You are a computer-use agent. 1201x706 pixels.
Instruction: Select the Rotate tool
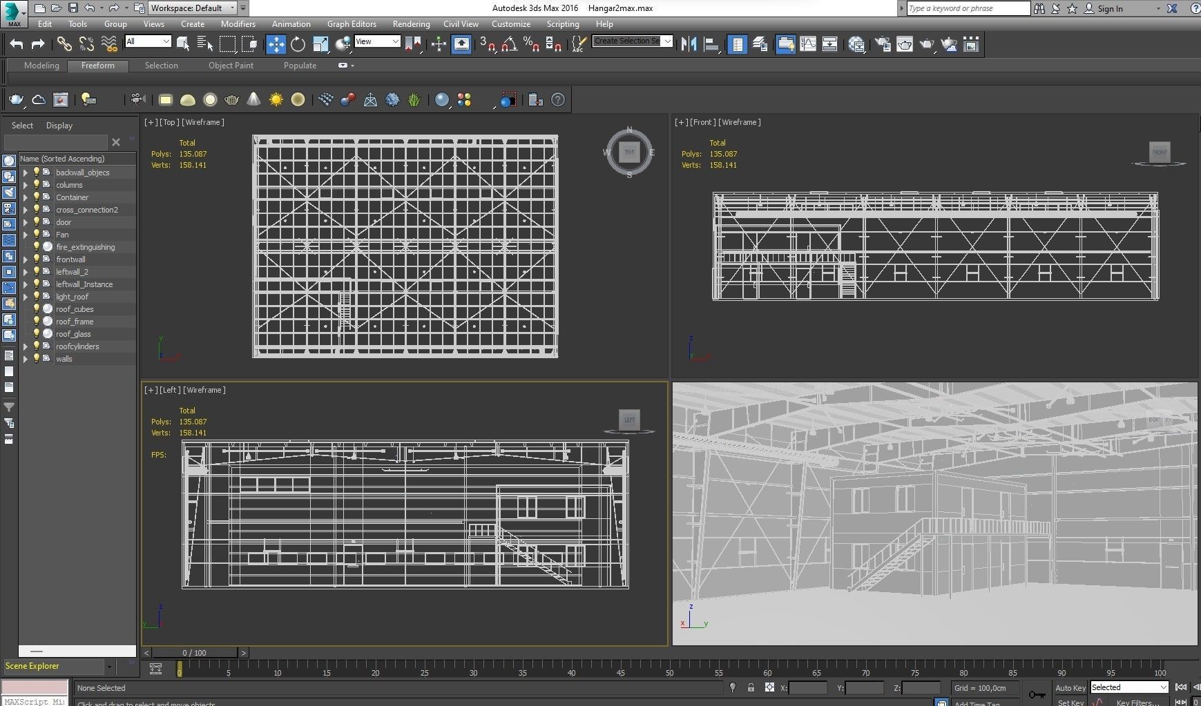click(298, 44)
